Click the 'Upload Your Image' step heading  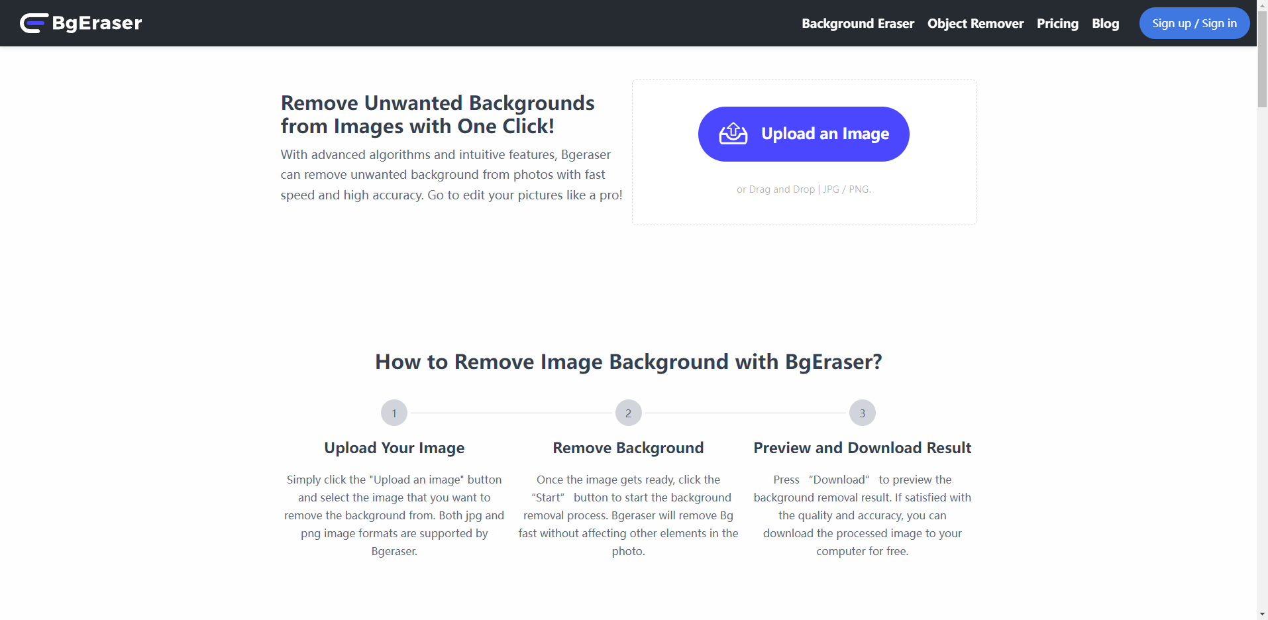coord(394,448)
